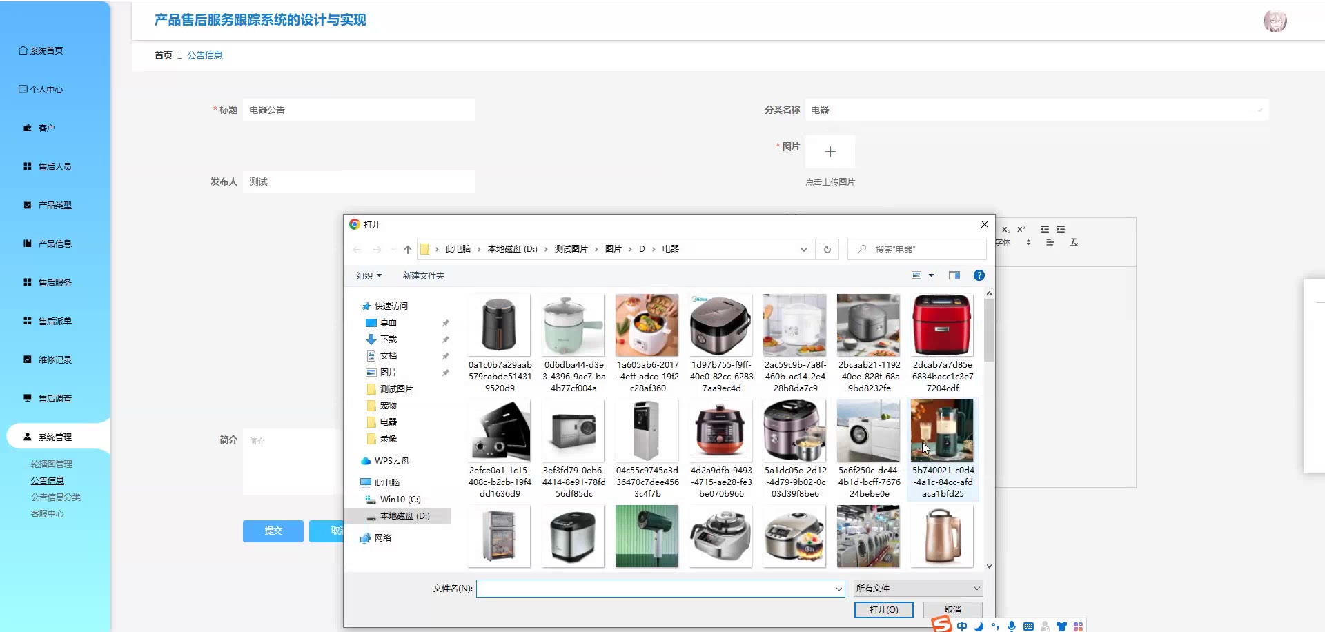Viewport: 1325px width, 632px height.
Task: Open the IME toolbox grid icon
Action: (x=1078, y=626)
